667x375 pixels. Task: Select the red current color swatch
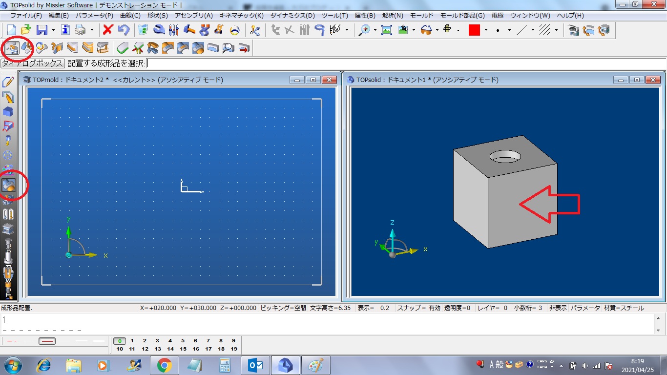[474, 30]
